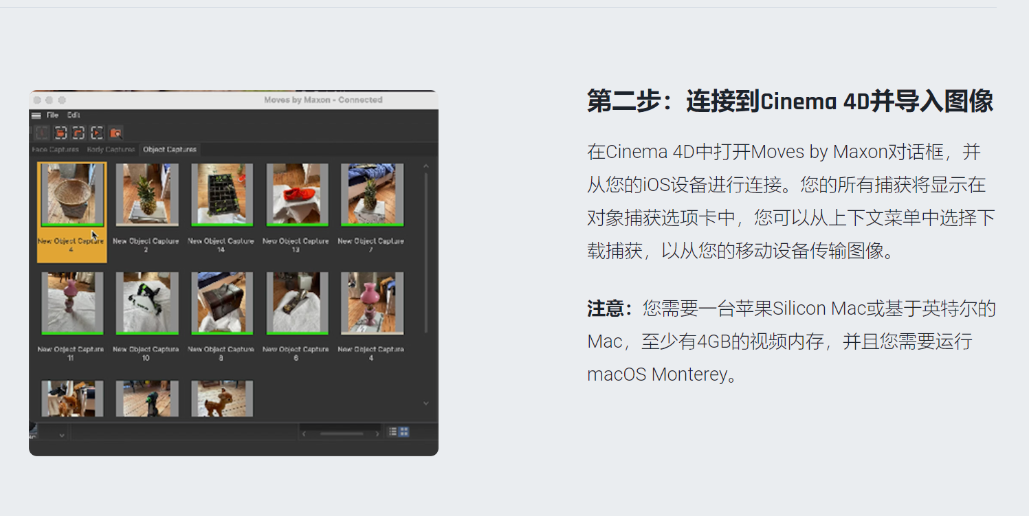Click the 'Moves by Maxon - Connected' window title

tap(323, 100)
